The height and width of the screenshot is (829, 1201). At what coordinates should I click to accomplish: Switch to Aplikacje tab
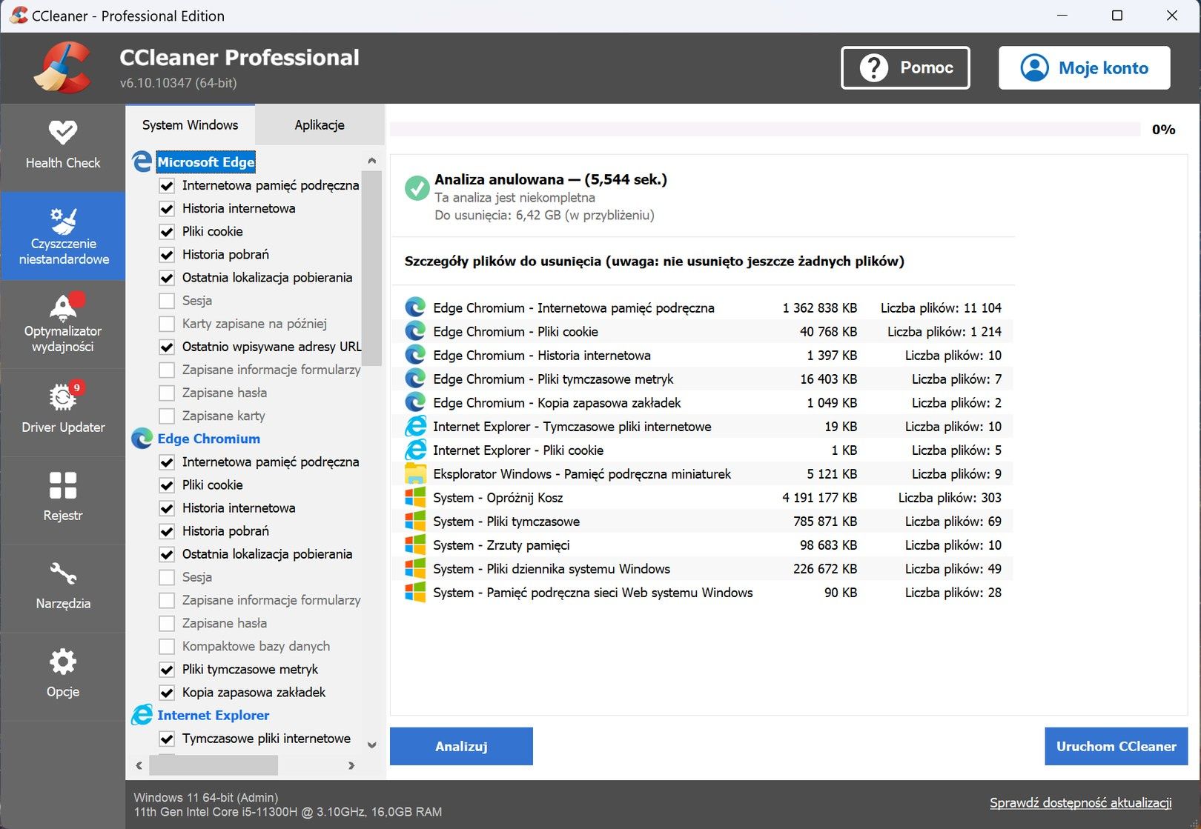click(320, 124)
